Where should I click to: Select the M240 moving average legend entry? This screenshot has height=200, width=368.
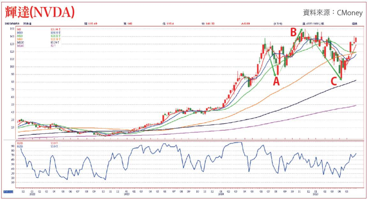(21, 46)
